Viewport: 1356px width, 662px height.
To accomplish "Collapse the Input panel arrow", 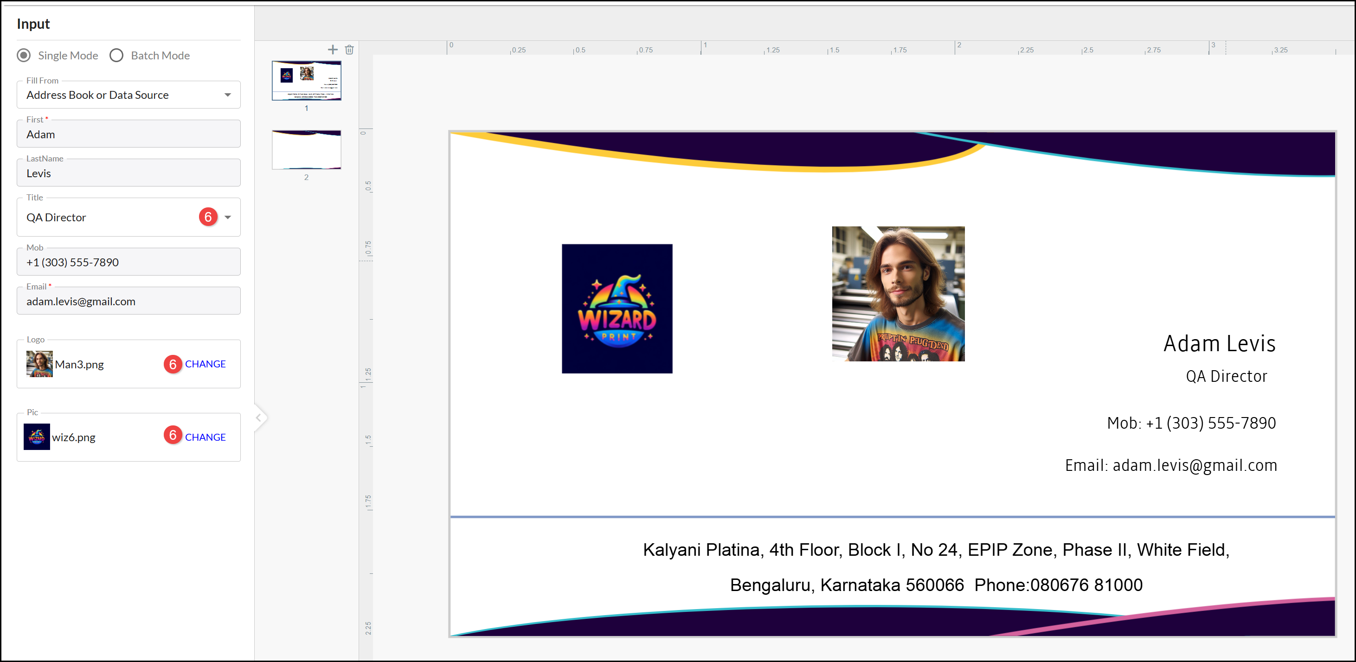I will (258, 418).
